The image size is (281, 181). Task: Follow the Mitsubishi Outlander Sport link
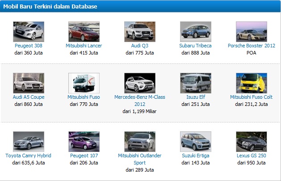(140, 159)
